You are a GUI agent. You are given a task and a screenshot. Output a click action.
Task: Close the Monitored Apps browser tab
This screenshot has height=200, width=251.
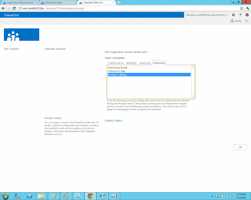[x=75, y=3]
